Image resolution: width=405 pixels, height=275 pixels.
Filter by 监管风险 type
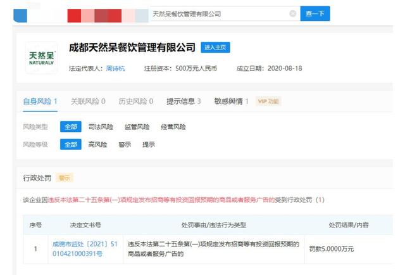pos(137,127)
